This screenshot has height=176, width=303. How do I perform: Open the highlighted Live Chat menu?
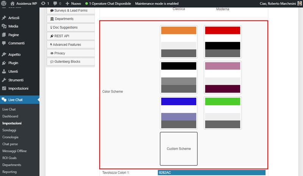[x=20, y=100]
